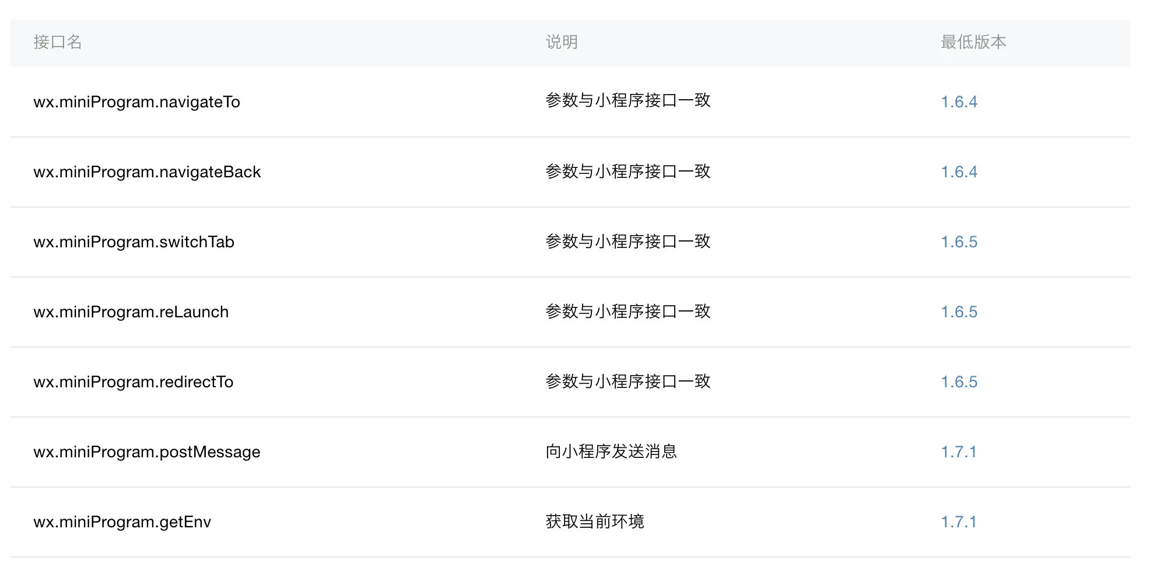Click version link 1.6.4 for navigateBack
Screen dimensions: 1164x574
coord(959,171)
